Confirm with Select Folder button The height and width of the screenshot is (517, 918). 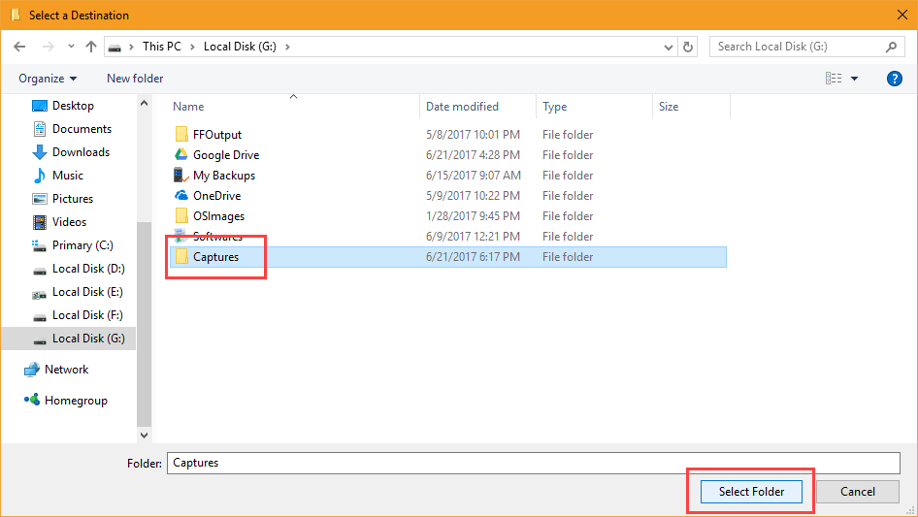(751, 492)
